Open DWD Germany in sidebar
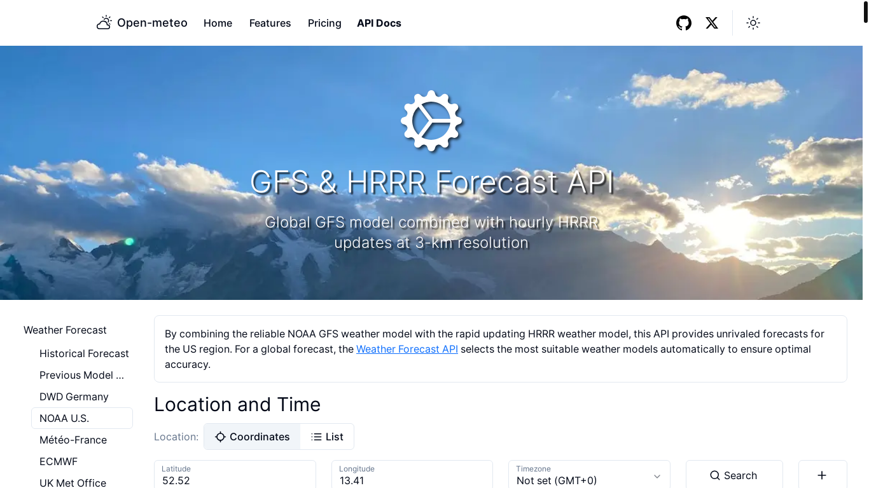The image size is (869, 488). (x=74, y=396)
